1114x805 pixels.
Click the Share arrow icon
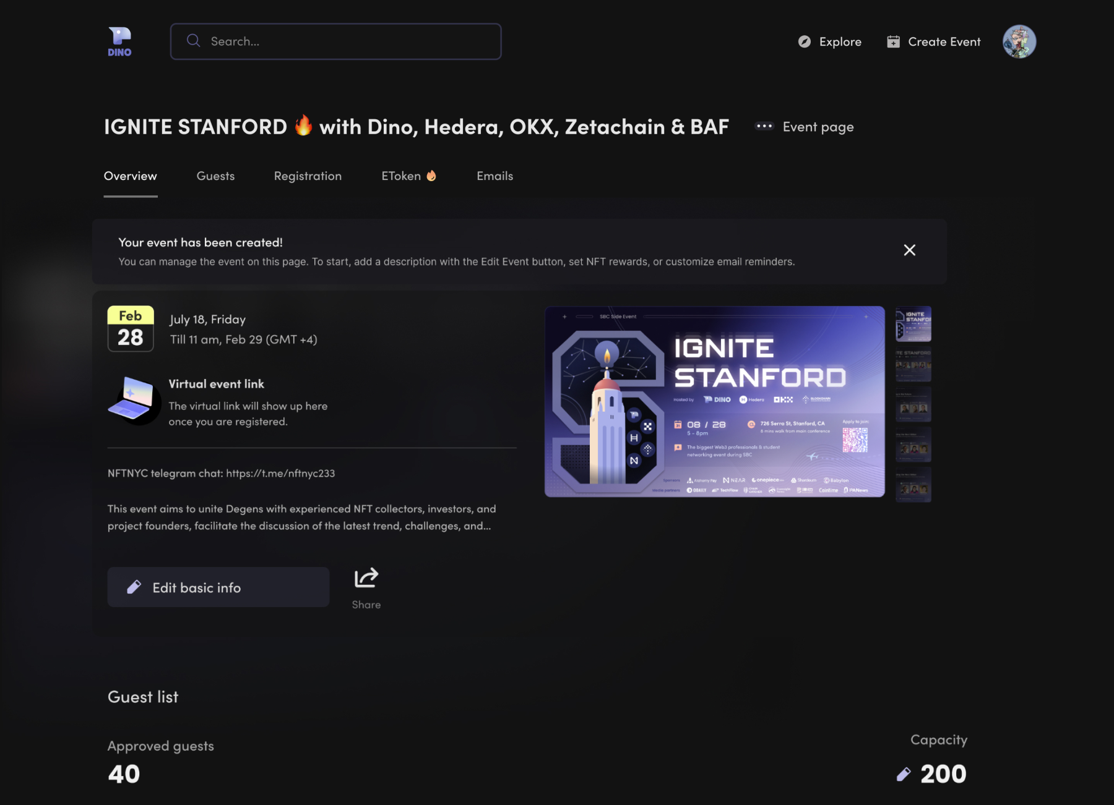point(366,578)
